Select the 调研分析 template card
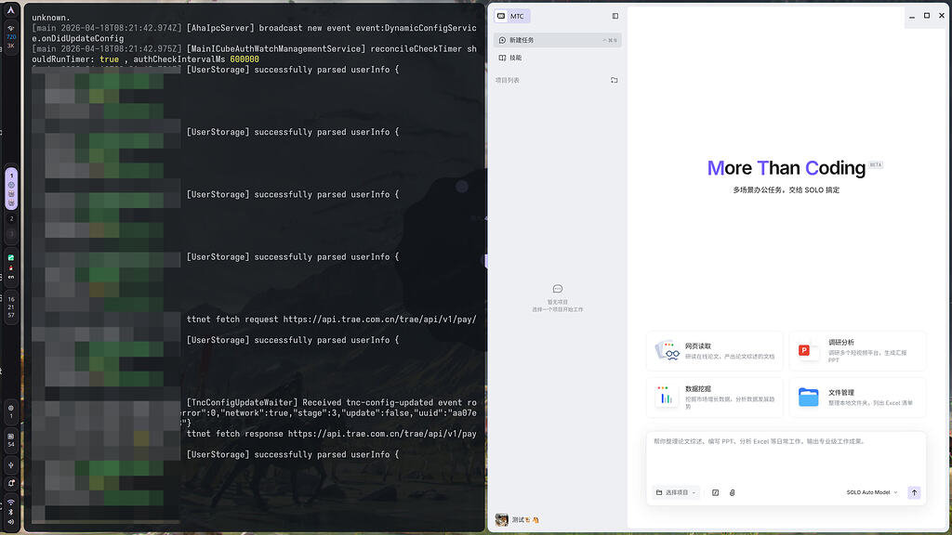Image resolution: width=952 pixels, height=535 pixels. point(858,351)
